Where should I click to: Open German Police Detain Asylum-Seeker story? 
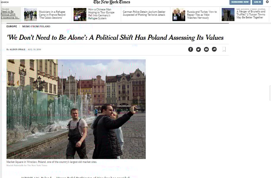coord(144,13)
